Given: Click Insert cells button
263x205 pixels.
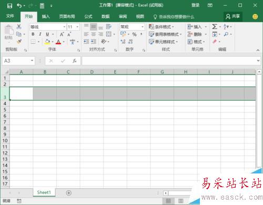Looking at the screenshot, I should [x=195, y=27].
